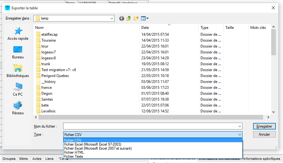Go up one folder level
The width and height of the screenshot is (283, 163).
(x=129, y=18)
